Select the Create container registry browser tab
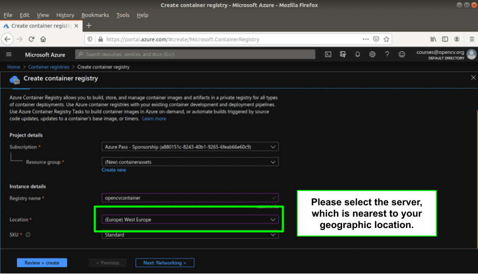 click(x=41, y=26)
